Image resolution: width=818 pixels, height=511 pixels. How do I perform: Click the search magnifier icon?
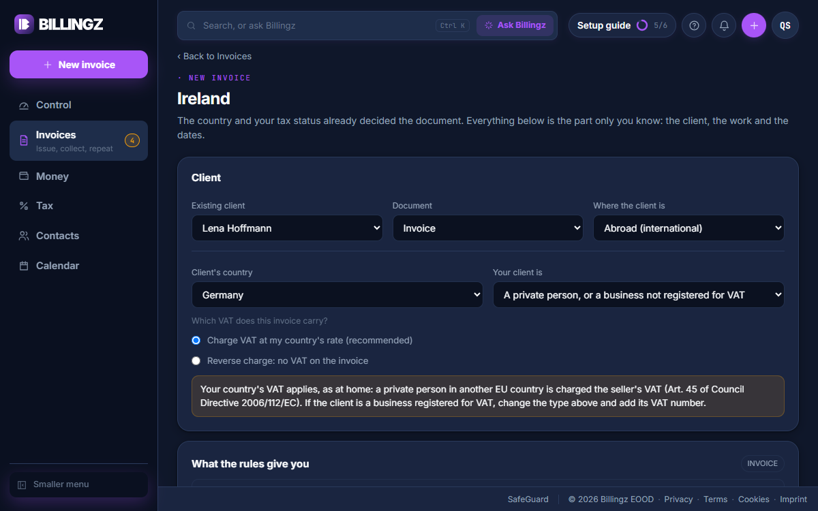[x=191, y=25]
